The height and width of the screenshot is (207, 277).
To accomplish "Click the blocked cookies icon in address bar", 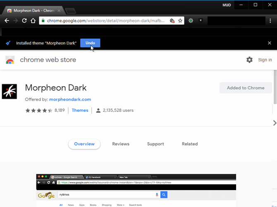I will (172, 21).
